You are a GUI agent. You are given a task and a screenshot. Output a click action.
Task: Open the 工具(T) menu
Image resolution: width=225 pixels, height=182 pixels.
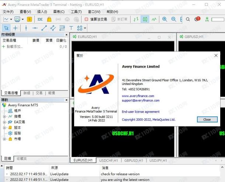pos(76,12)
